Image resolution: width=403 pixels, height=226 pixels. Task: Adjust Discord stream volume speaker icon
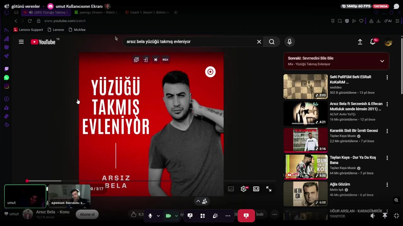pyautogui.click(x=373, y=216)
